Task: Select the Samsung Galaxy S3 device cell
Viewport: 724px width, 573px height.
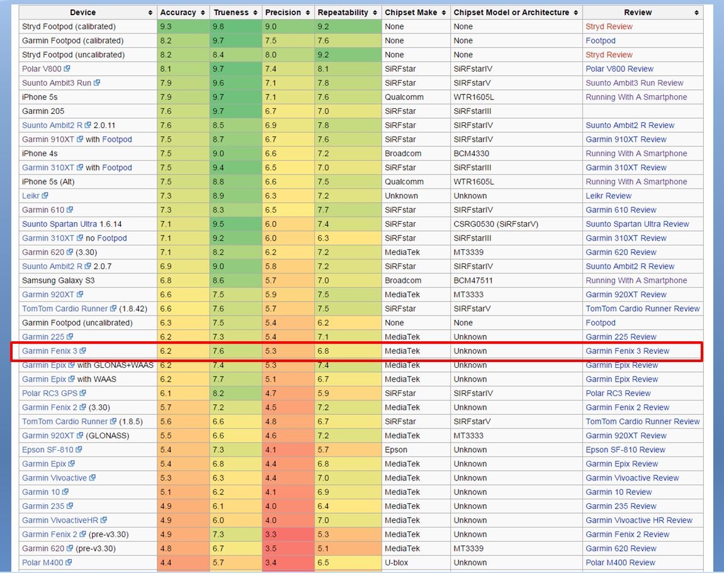Action: (88, 280)
